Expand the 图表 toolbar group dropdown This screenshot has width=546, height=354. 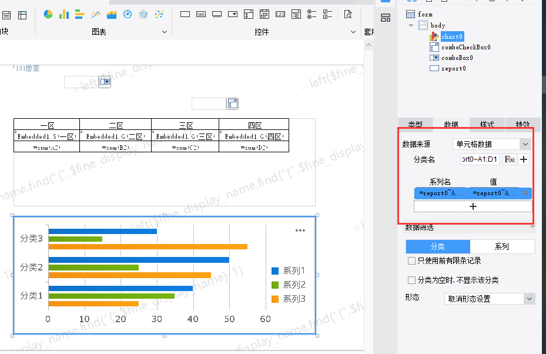coord(165,32)
